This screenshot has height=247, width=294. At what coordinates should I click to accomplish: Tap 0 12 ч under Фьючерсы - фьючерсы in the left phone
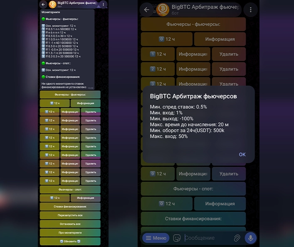[x=55, y=103]
